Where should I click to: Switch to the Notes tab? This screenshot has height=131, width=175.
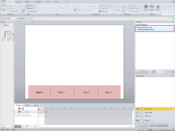click(36, 105)
